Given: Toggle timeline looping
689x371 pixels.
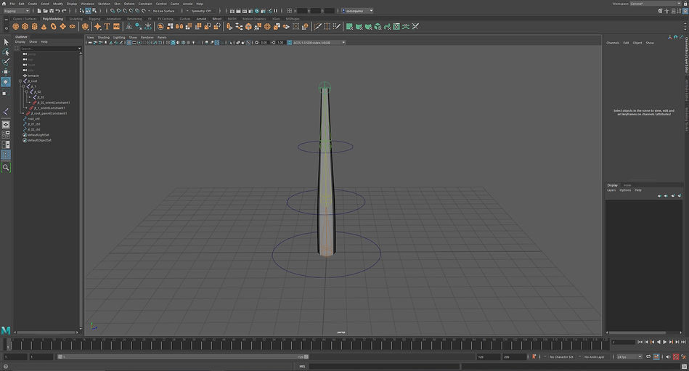Looking at the screenshot, I should [x=648, y=356].
